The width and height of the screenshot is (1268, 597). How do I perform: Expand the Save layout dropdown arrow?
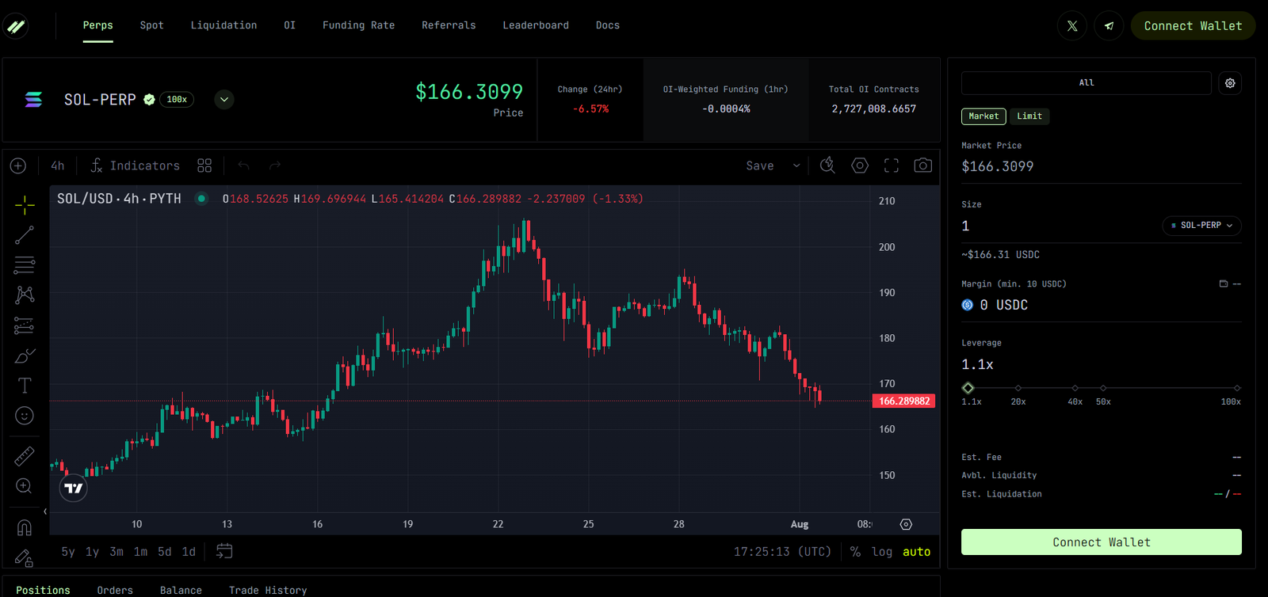coord(796,165)
